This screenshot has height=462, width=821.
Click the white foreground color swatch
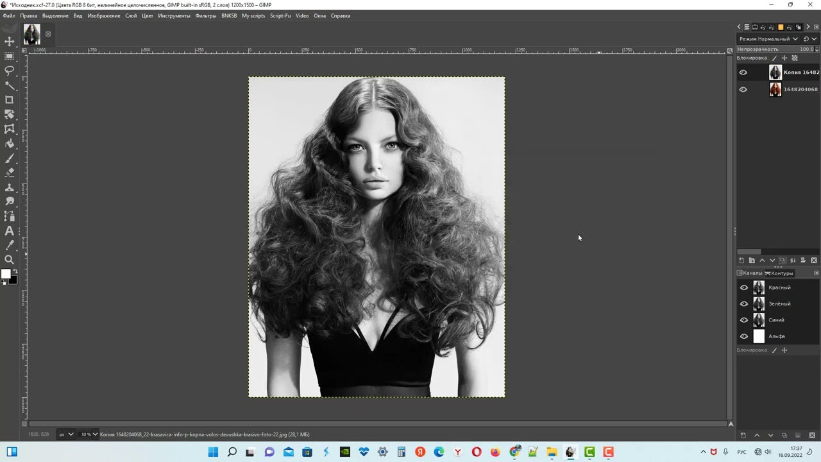(x=6, y=274)
